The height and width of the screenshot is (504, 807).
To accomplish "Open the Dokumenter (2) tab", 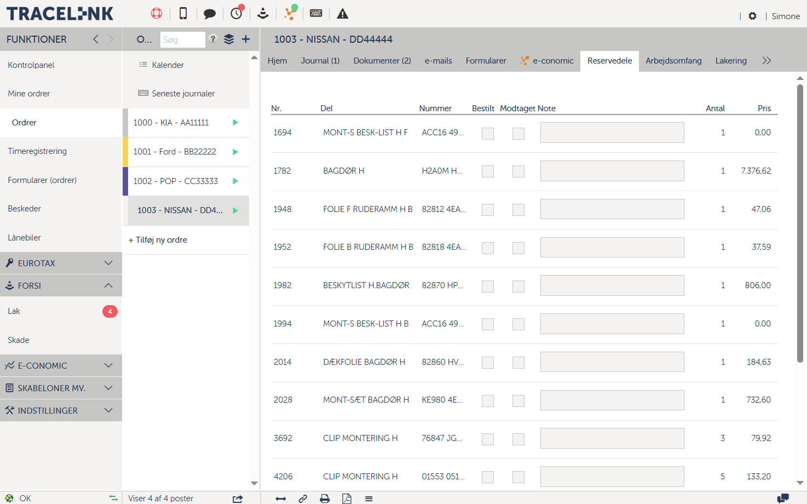I will click(382, 61).
